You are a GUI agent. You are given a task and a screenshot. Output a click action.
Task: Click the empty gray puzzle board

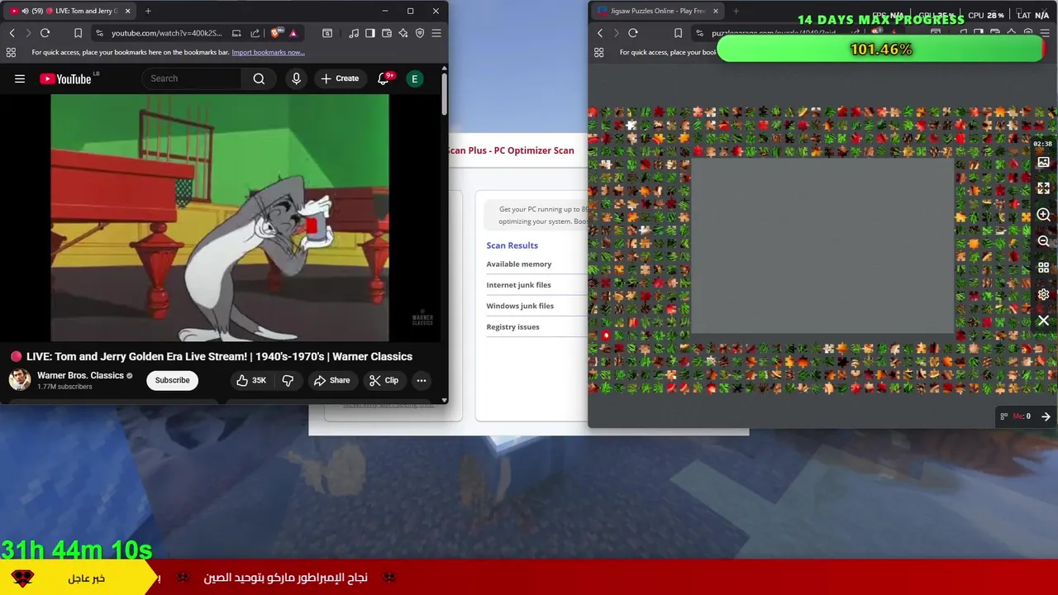(x=822, y=248)
